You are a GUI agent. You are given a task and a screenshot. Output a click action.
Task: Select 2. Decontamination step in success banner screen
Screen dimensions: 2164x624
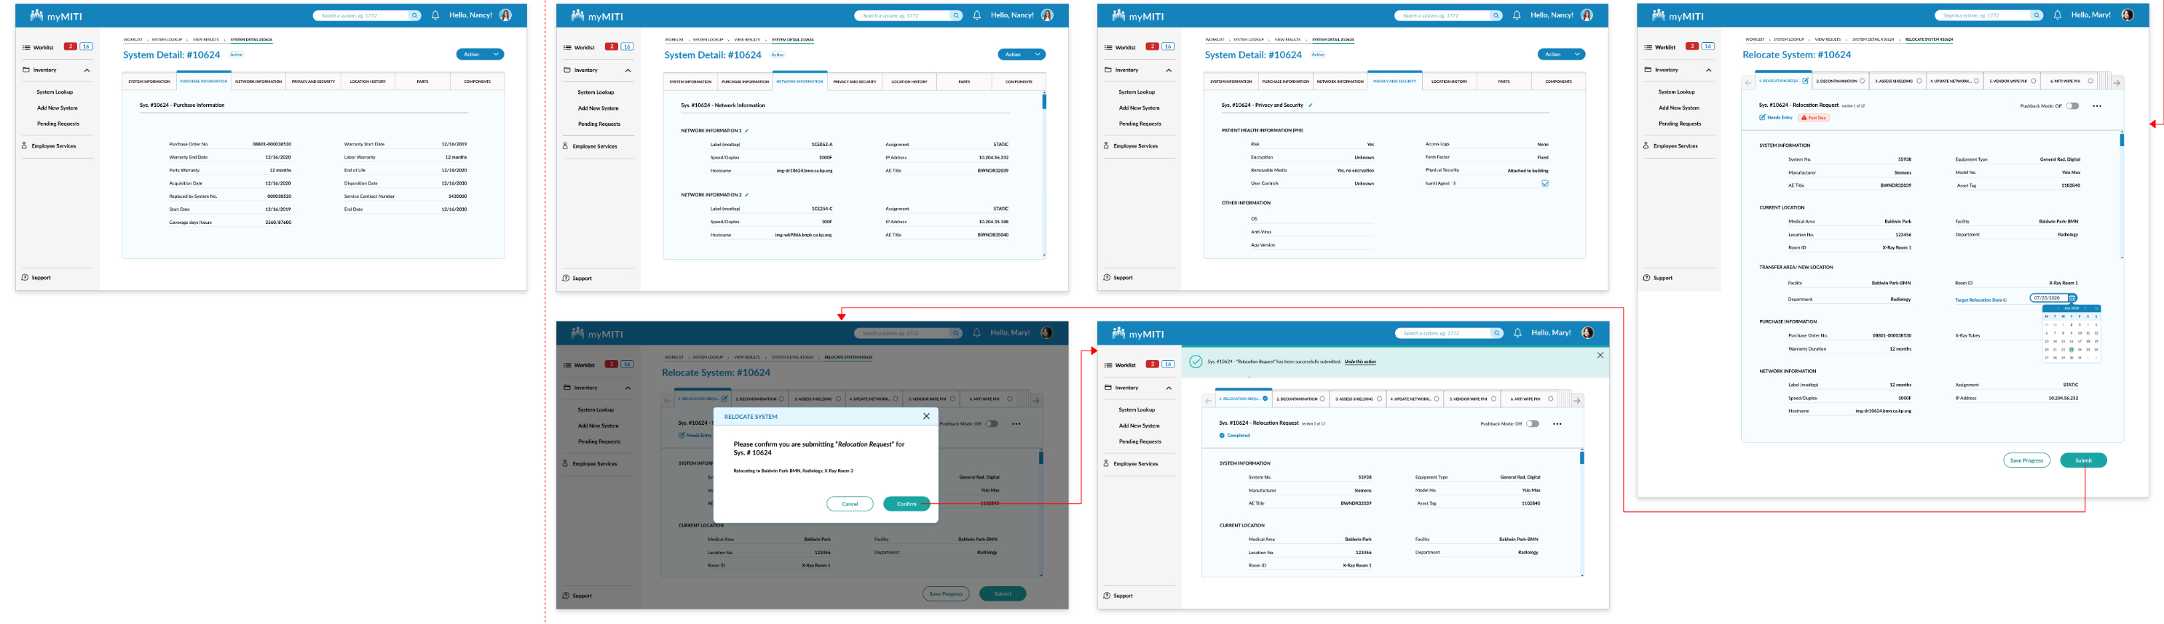[1300, 399]
